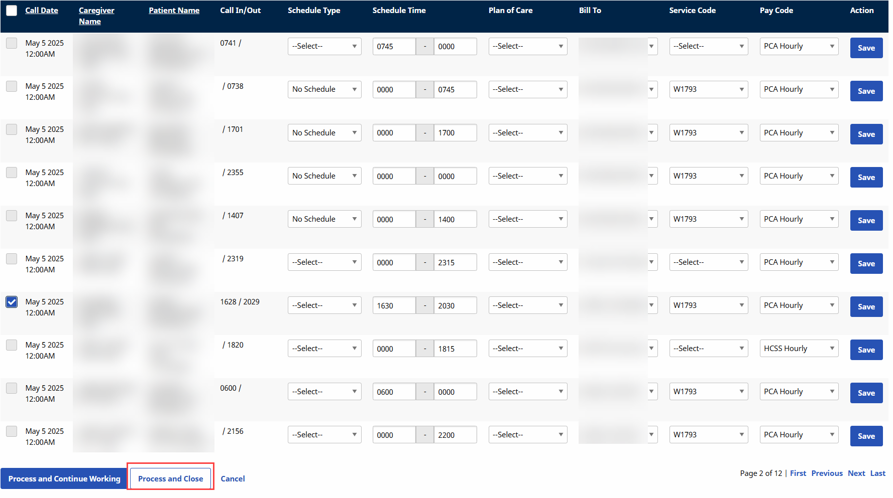Jump to the Last page via pagination
Screen dimensions: 893x498
(877, 473)
